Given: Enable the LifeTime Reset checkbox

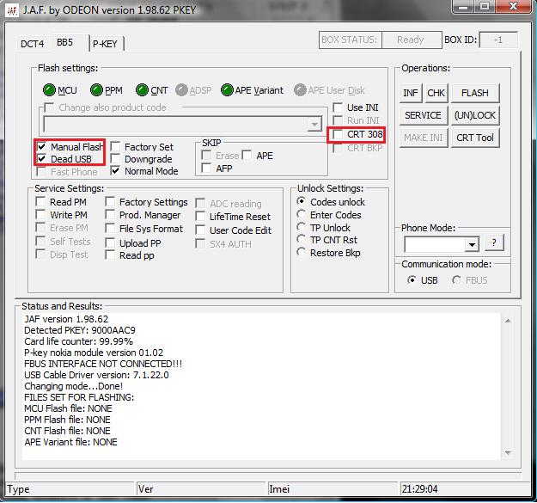Looking at the screenshot, I should (x=200, y=216).
